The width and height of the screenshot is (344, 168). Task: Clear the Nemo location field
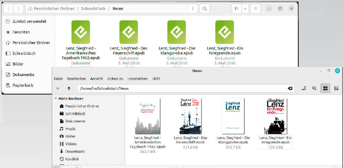(x=290, y=88)
